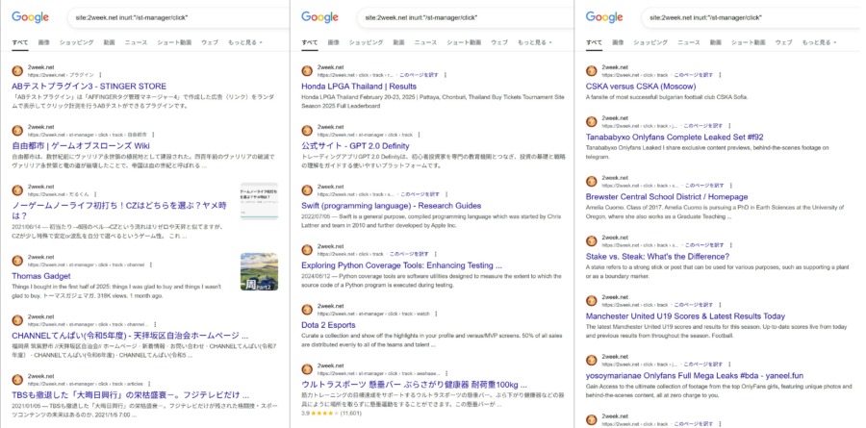The width and height of the screenshot is (866, 428).
Task: Switch to ショート動画 tab in the right panel
Action: click(749, 42)
